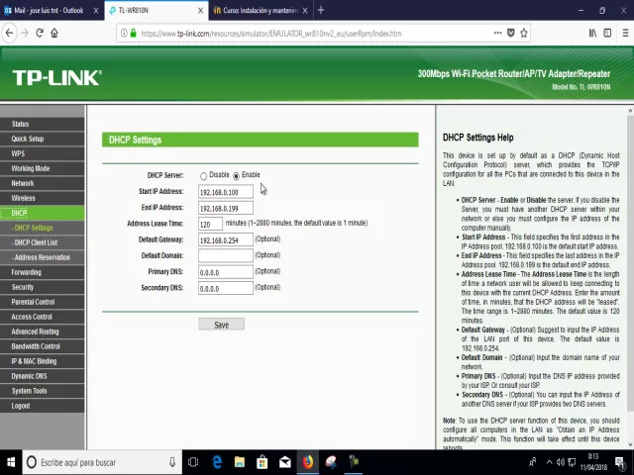Open System Tools in sidebar
This screenshot has height=475, width=634.
point(43,391)
